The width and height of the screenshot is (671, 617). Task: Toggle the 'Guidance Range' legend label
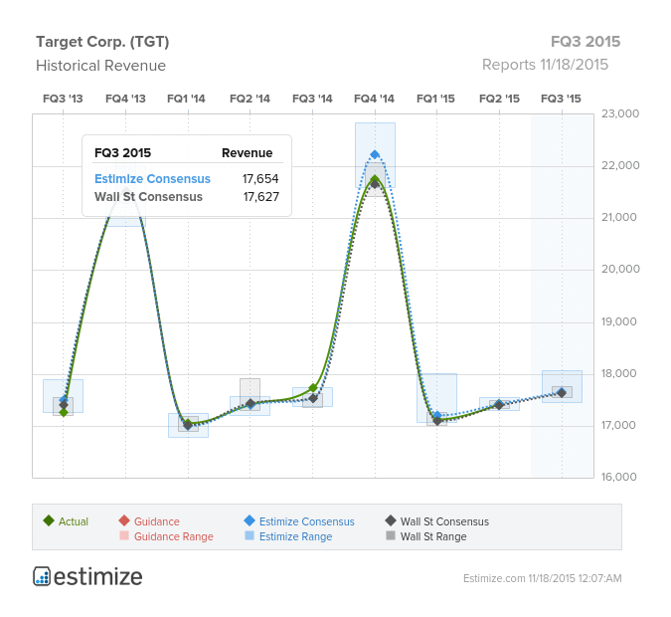coord(173,536)
